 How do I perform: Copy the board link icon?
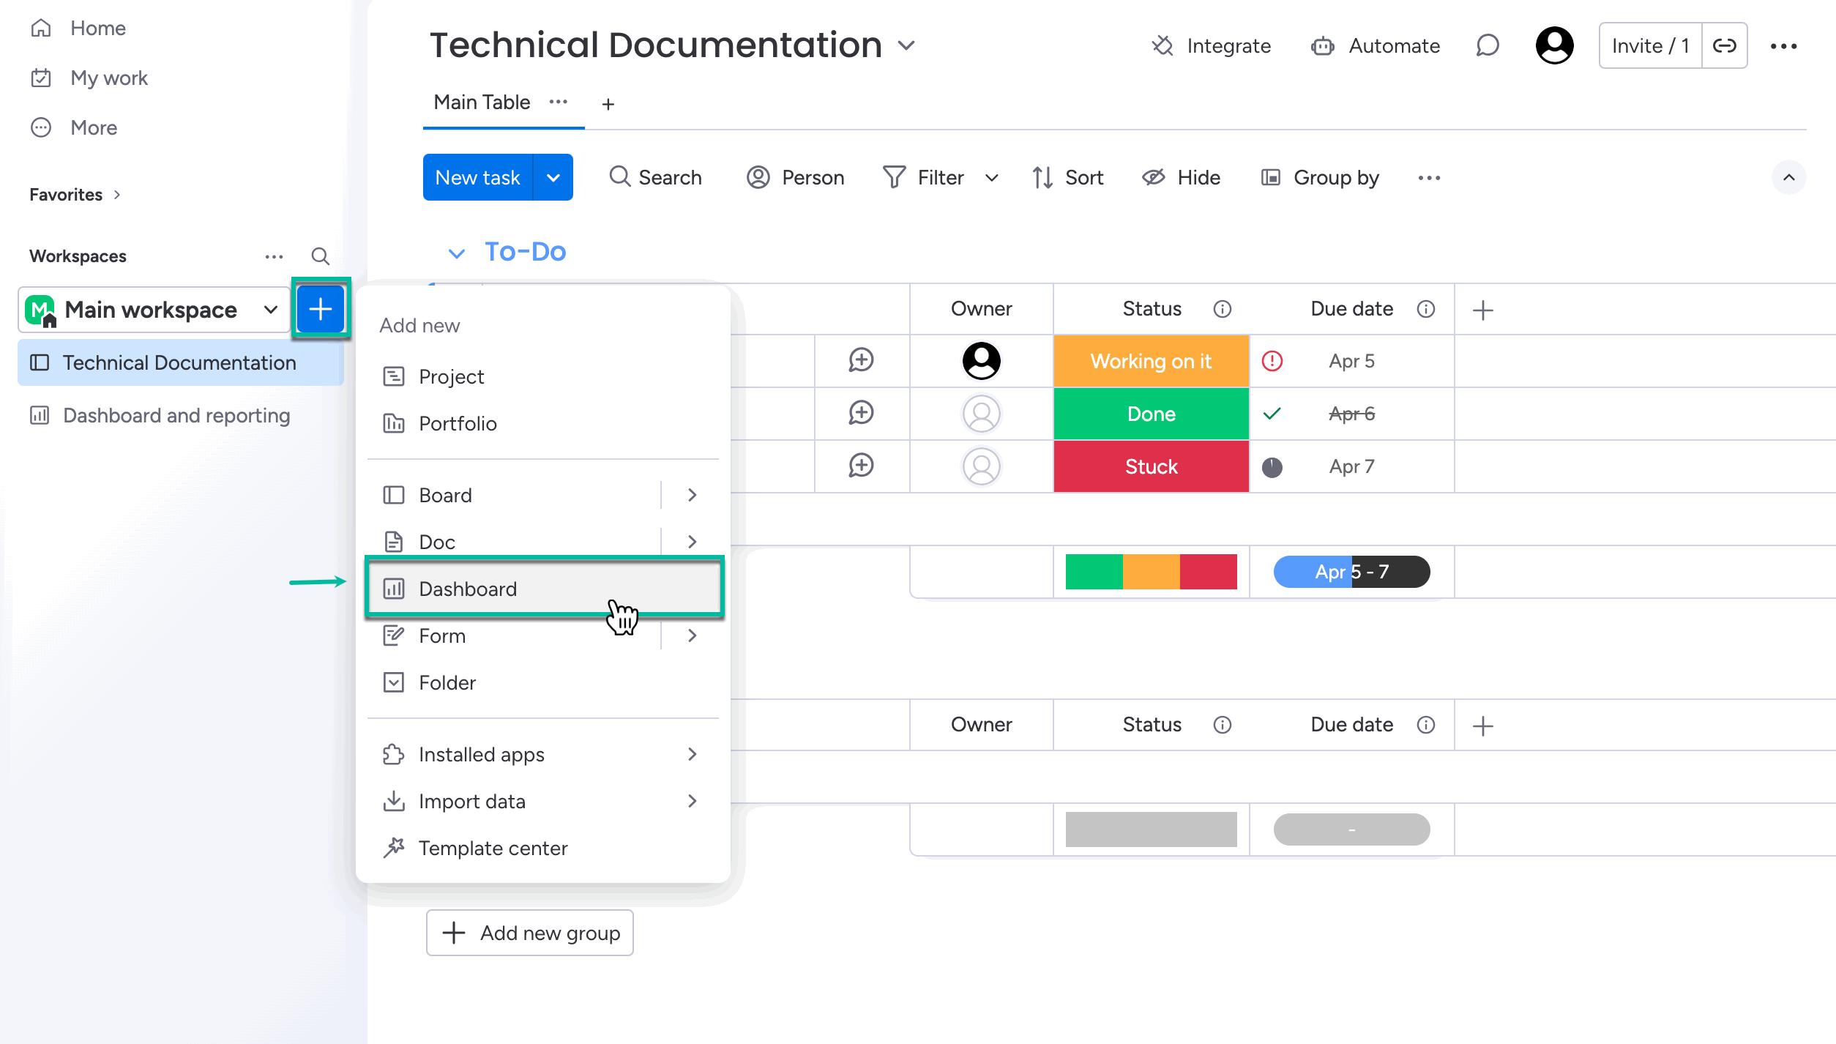click(1725, 45)
